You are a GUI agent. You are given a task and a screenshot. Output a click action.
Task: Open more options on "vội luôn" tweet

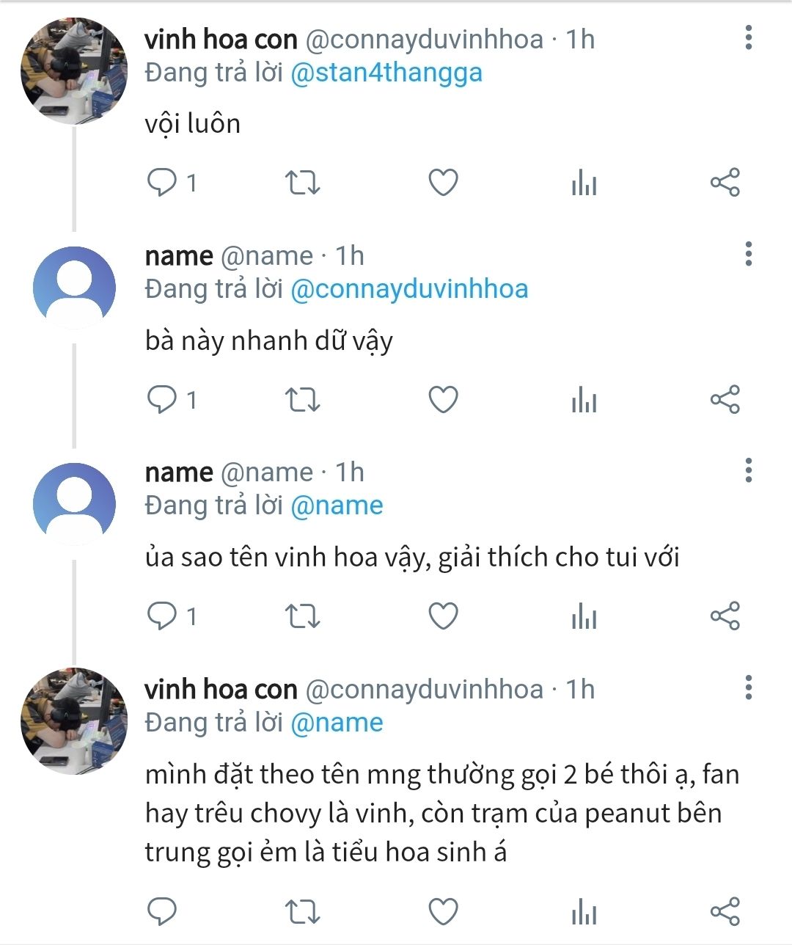tap(748, 37)
